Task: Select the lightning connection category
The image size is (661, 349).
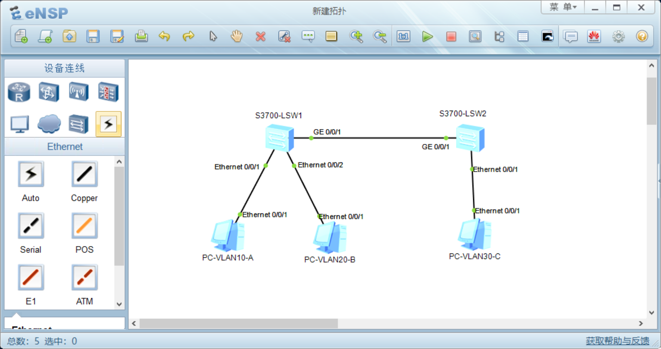Action: 108,124
